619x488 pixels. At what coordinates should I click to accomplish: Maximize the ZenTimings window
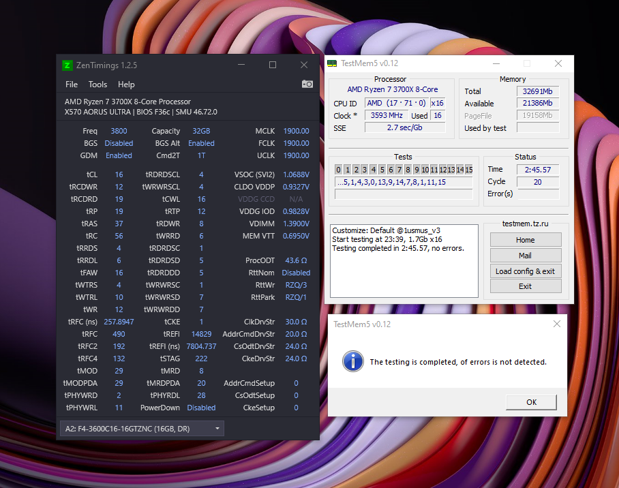[x=273, y=65]
